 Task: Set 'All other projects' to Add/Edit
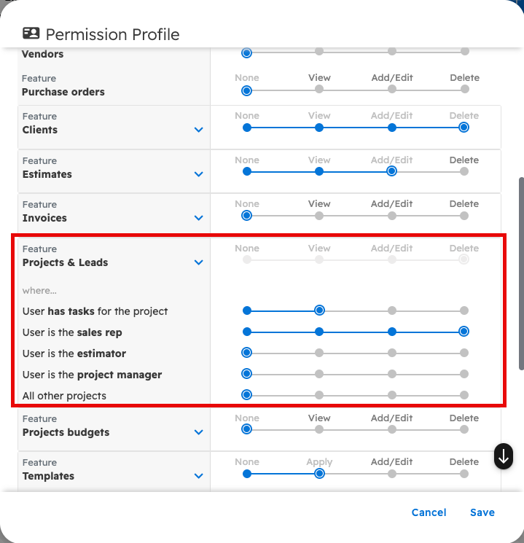(392, 395)
